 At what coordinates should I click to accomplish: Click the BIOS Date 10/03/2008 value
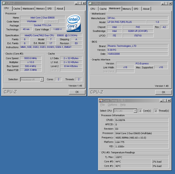tap(138, 54)
